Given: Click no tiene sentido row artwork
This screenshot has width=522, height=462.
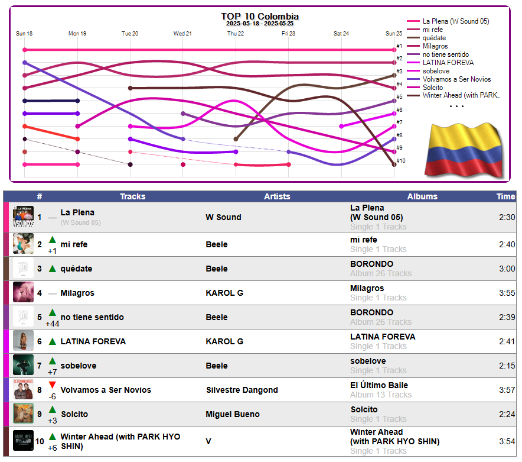Looking at the screenshot, I should pos(23,316).
